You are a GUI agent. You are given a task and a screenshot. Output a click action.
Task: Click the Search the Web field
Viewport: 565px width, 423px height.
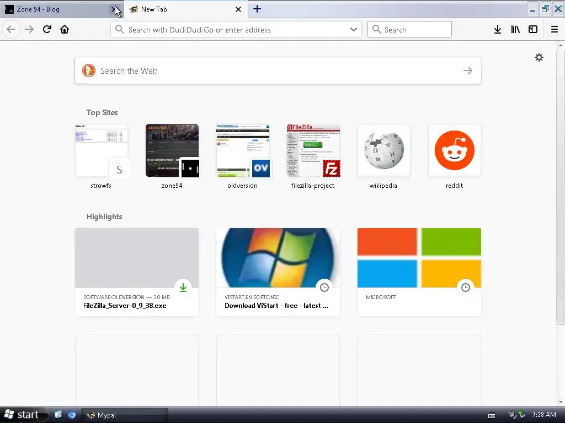pos(278,70)
